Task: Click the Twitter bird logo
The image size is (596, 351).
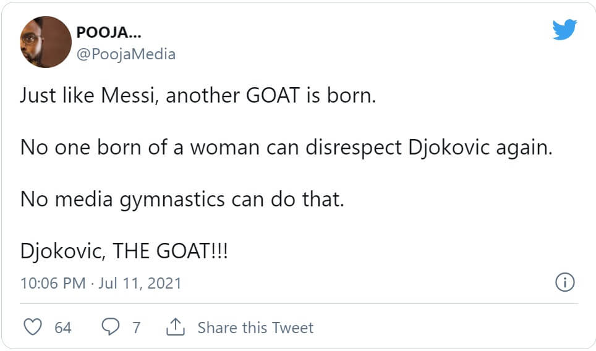Action: coord(564,30)
